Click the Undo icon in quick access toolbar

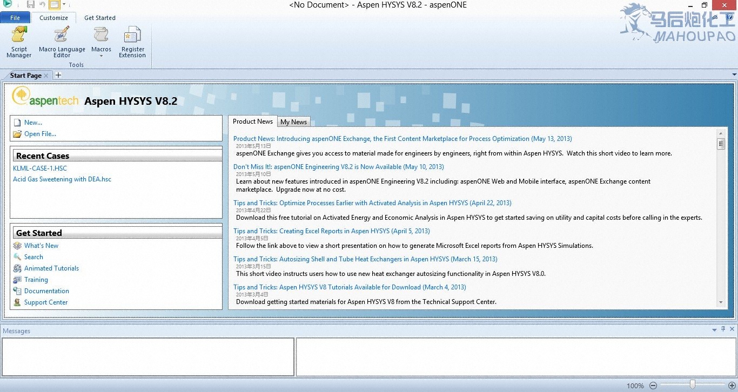coord(42,5)
